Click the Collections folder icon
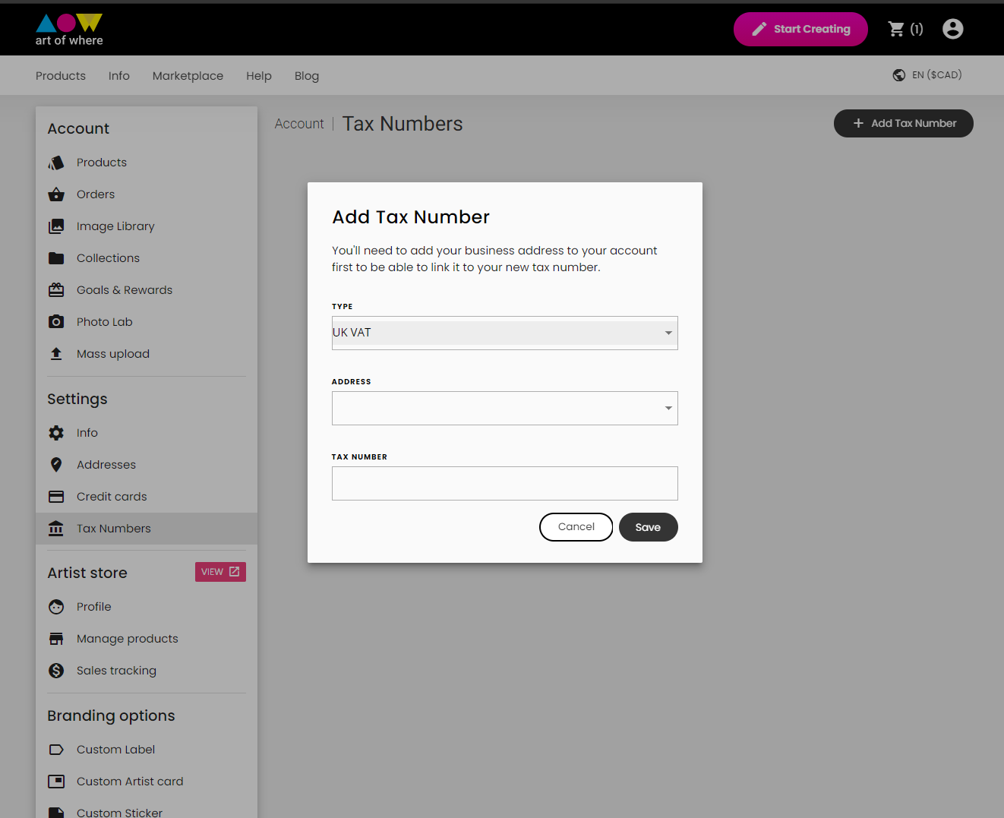 pos(56,258)
